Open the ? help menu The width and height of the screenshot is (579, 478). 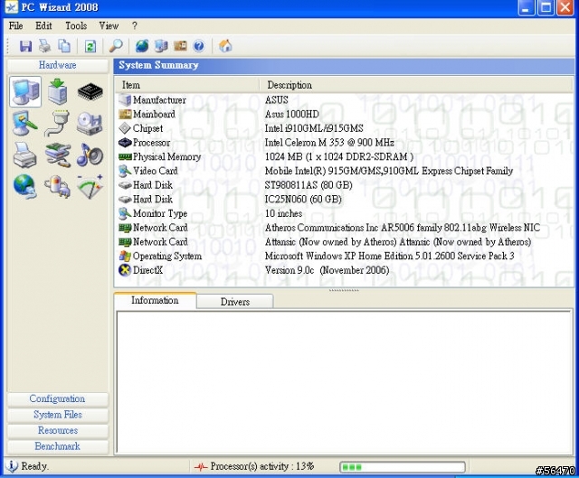(x=135, y=26)
